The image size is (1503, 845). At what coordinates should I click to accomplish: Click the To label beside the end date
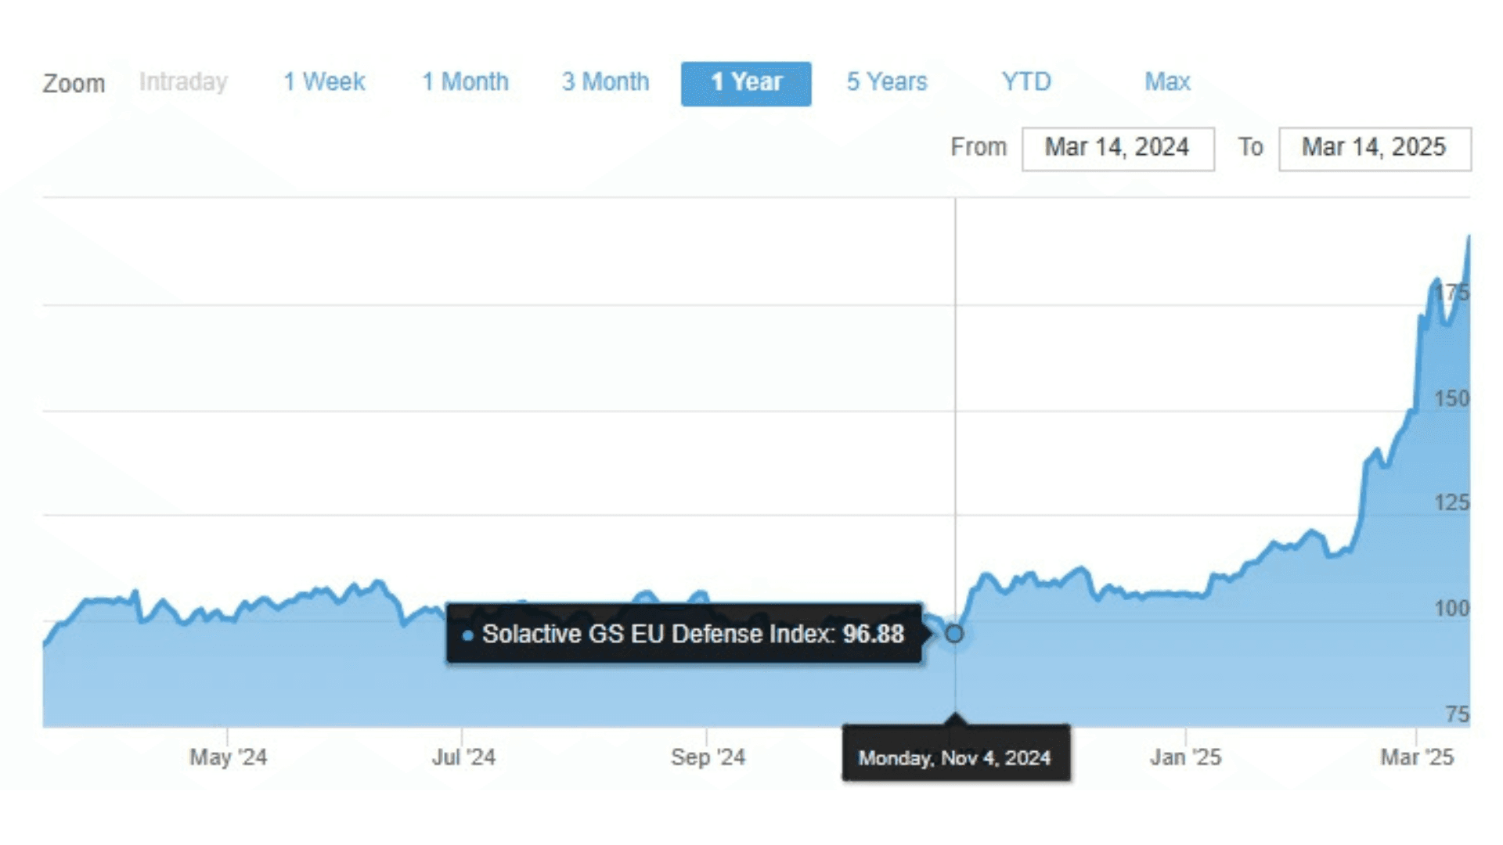point(1250,147)
